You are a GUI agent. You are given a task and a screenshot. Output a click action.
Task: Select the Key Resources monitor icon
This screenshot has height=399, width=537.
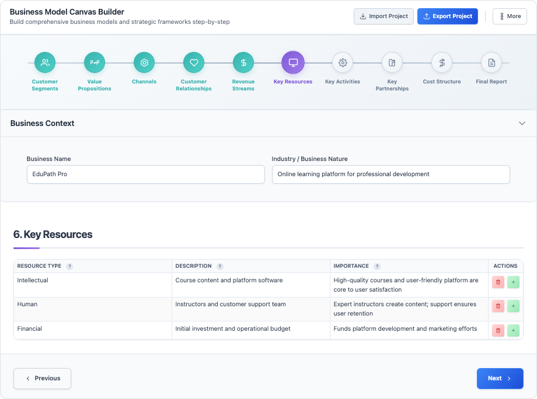(x=293, y=62)
